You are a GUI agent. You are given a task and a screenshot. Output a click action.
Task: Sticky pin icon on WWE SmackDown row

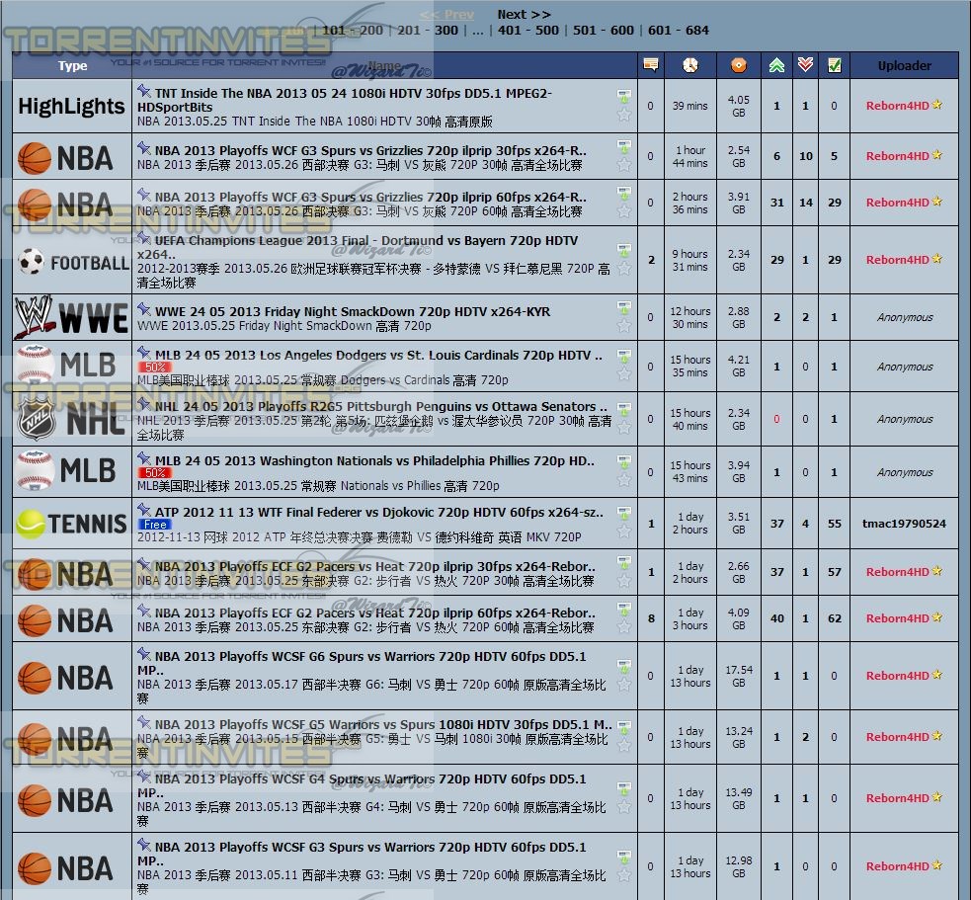tap(143, 308)
